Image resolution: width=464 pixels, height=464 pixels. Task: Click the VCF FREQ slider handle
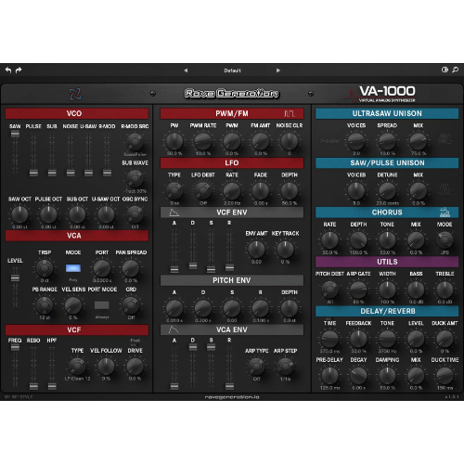click(15, 347)
